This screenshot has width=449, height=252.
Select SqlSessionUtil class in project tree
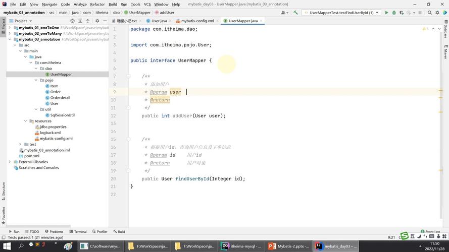click(62, 115)
